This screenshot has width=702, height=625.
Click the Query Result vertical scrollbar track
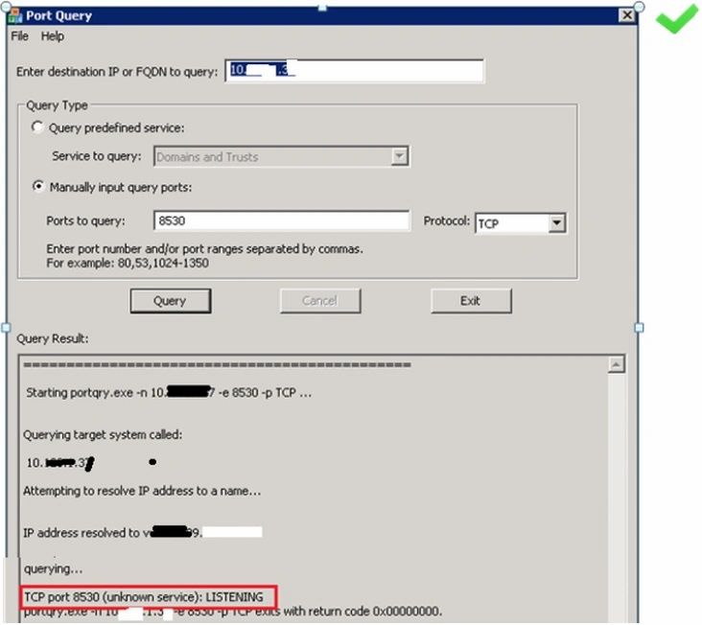point(617,497)
